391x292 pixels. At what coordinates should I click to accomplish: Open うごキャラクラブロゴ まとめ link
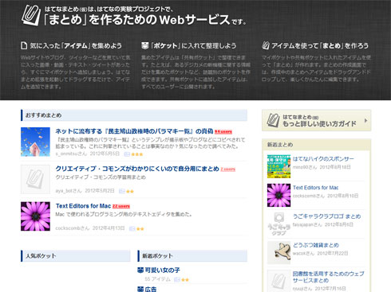point(326,216)
